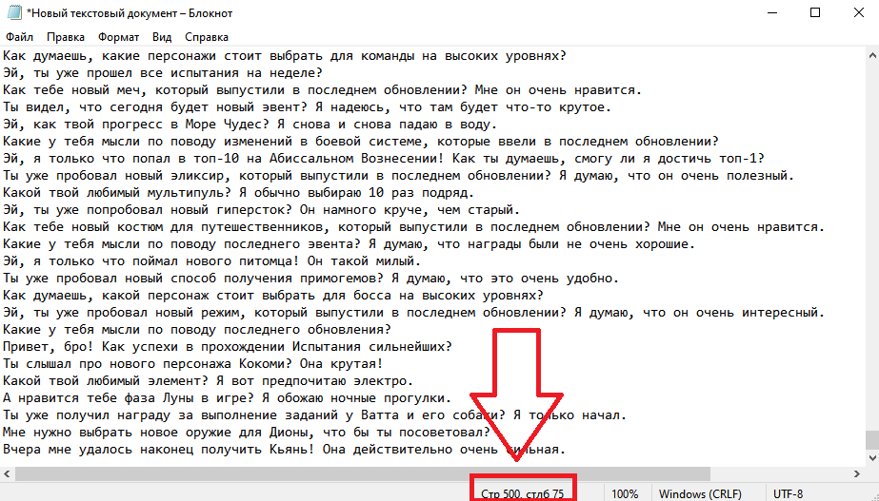Image resolution: width=879 pixels, height=501 pixels.
Task: Click the line about 'любимый мультипуль'
Action: (238, 193)
